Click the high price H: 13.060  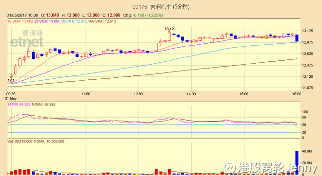click(x=70, y=16)
